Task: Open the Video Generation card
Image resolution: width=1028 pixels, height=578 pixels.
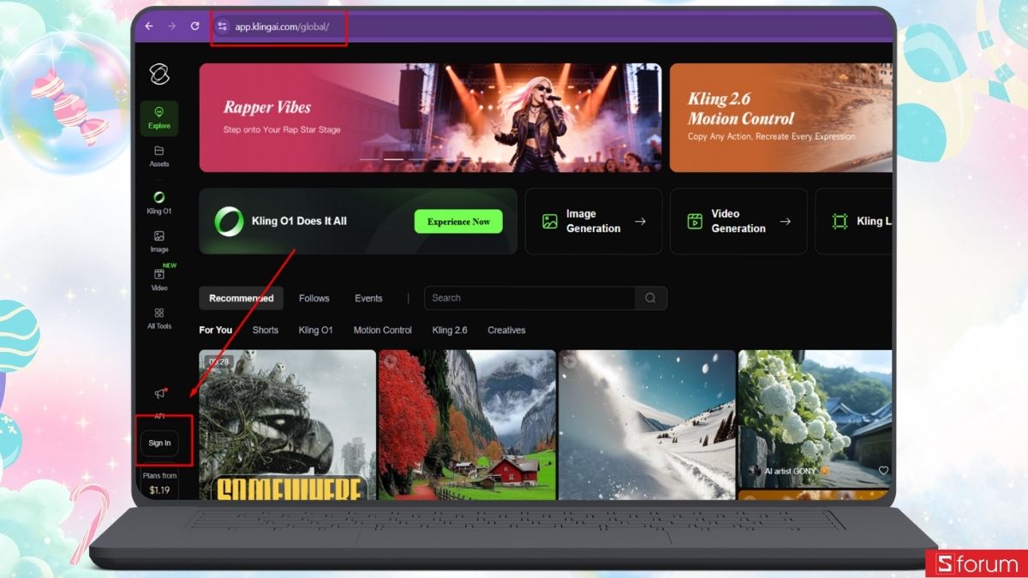Action: pyautogui.click(x=738, y=221)
